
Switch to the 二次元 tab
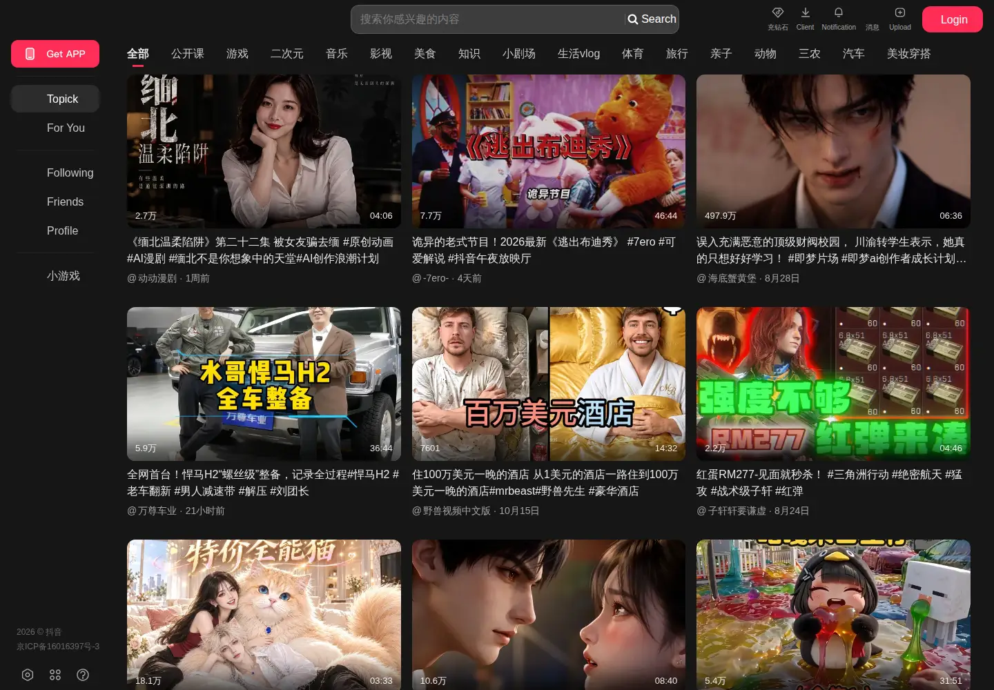click(287, 54)
